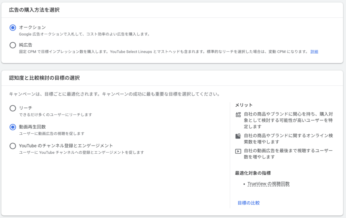Click the 広告の購入方法を選択 section heading

(x=34, y=10)
